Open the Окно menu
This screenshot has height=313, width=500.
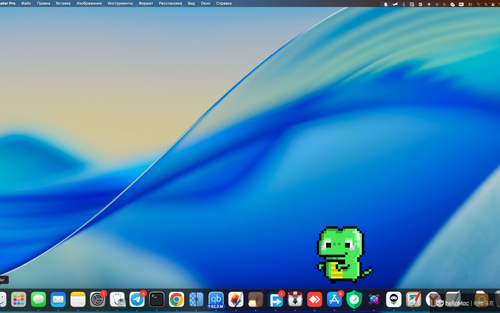(205, 4)
